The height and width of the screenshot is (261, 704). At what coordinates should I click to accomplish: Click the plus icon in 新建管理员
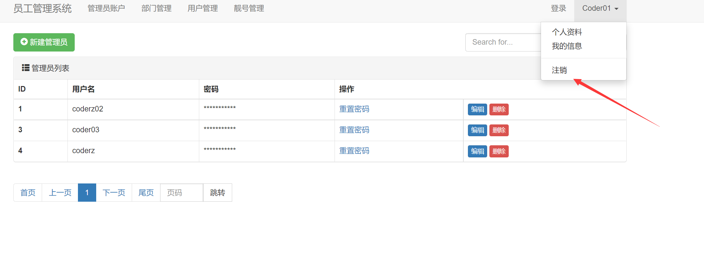coord(24,42)
